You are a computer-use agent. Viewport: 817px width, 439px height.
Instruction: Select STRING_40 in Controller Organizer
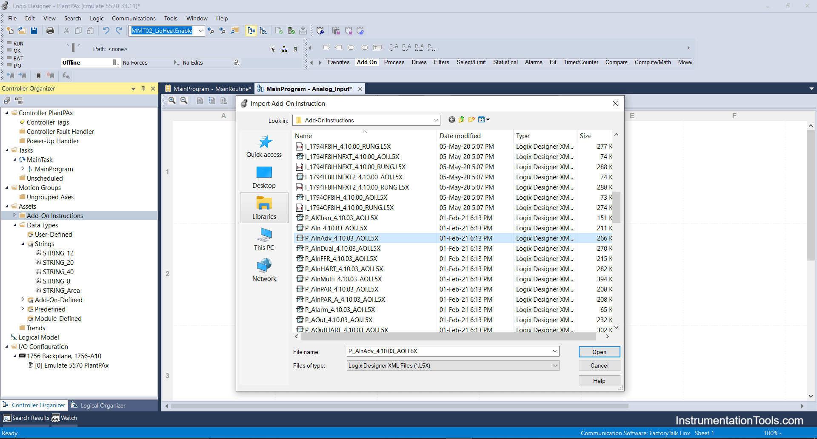[x=58, y=272]
